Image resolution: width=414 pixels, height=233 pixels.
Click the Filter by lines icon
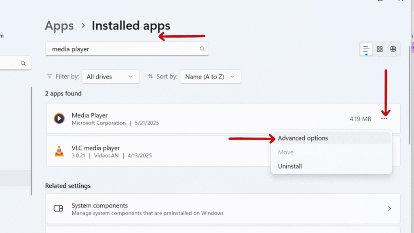click(x=49, y=76)
